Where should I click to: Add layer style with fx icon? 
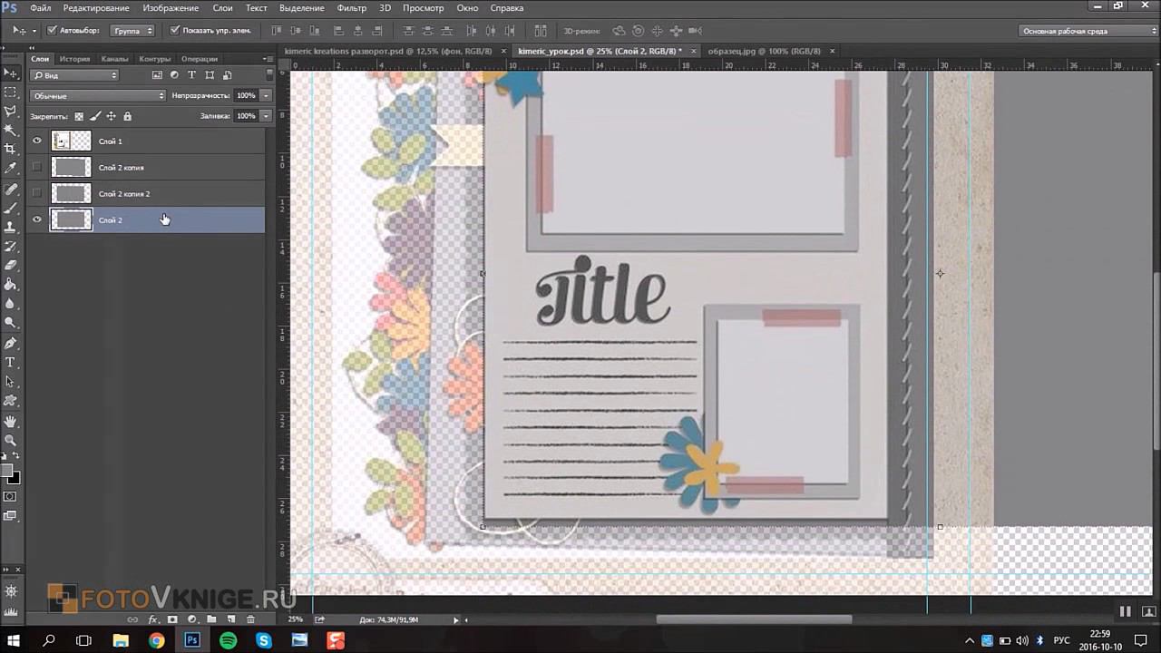point(152,619)
